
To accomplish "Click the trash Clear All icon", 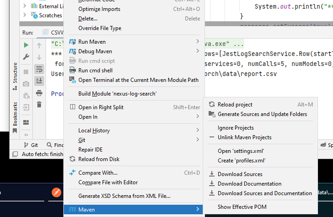I will (x=39, y=104).
